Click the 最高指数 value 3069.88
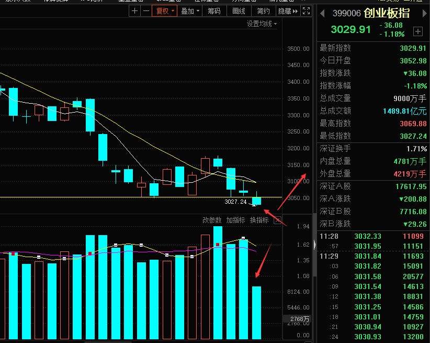430x343 pixels. [413, 124]
